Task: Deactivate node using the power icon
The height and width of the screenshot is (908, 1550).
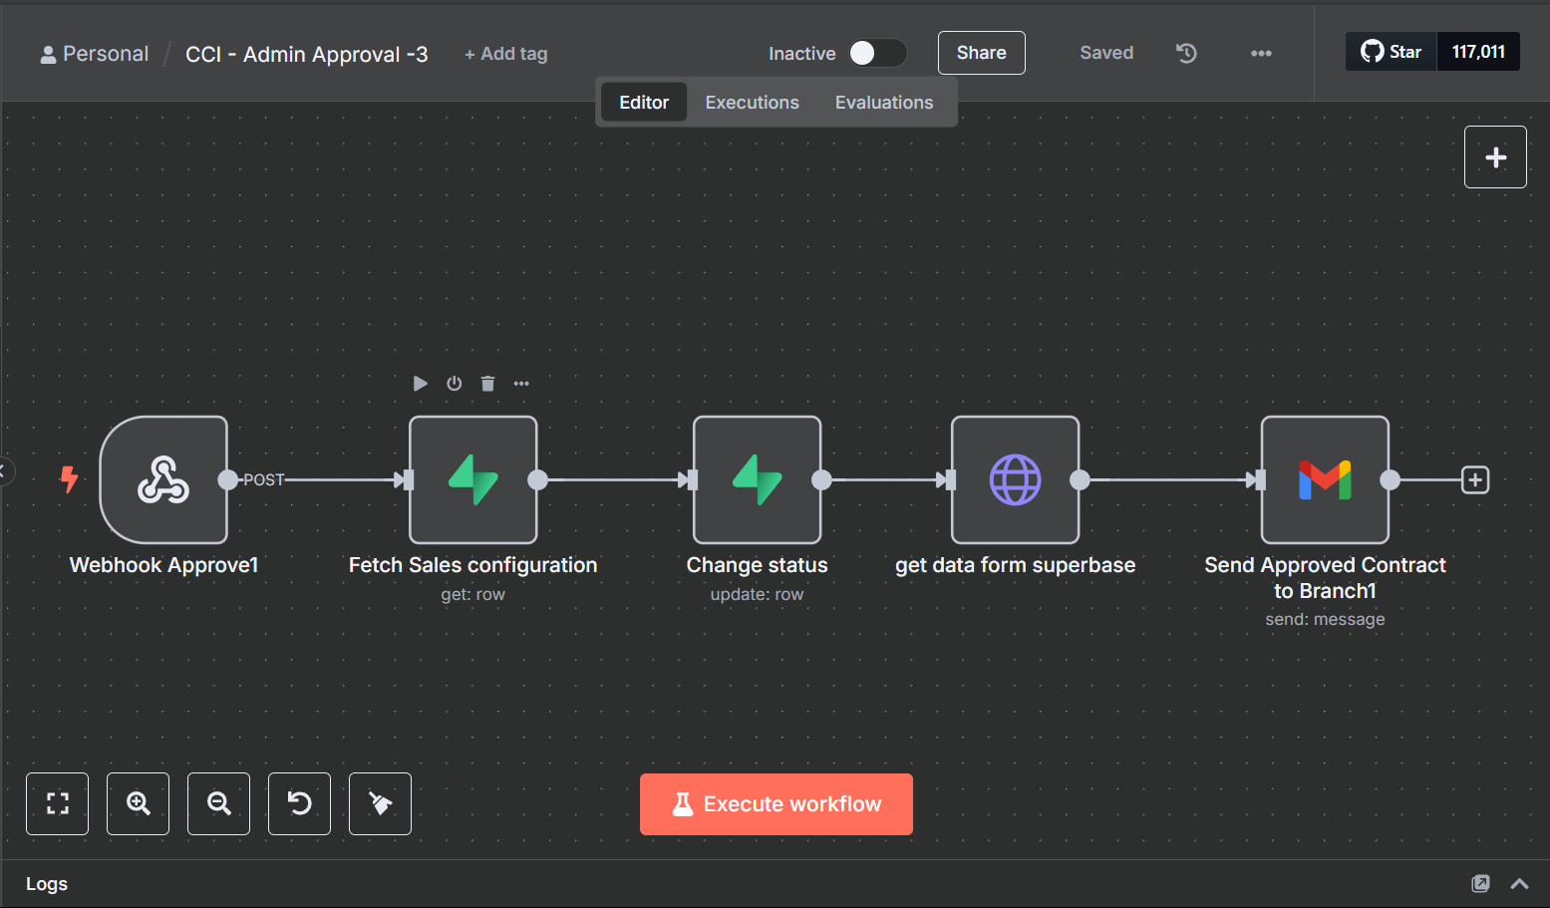Action: tap(455, 384)
